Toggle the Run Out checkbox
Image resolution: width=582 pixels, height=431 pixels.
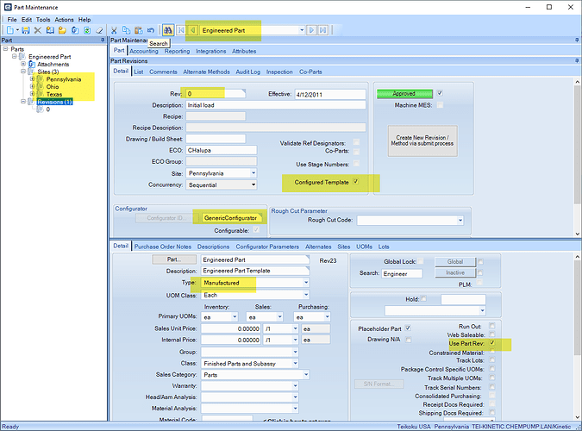point(492,326)
